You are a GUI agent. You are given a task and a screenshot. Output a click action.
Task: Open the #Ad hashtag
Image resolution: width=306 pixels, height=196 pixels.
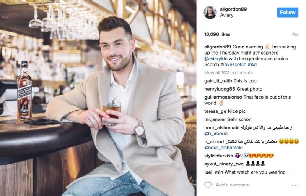coord(252,64)
